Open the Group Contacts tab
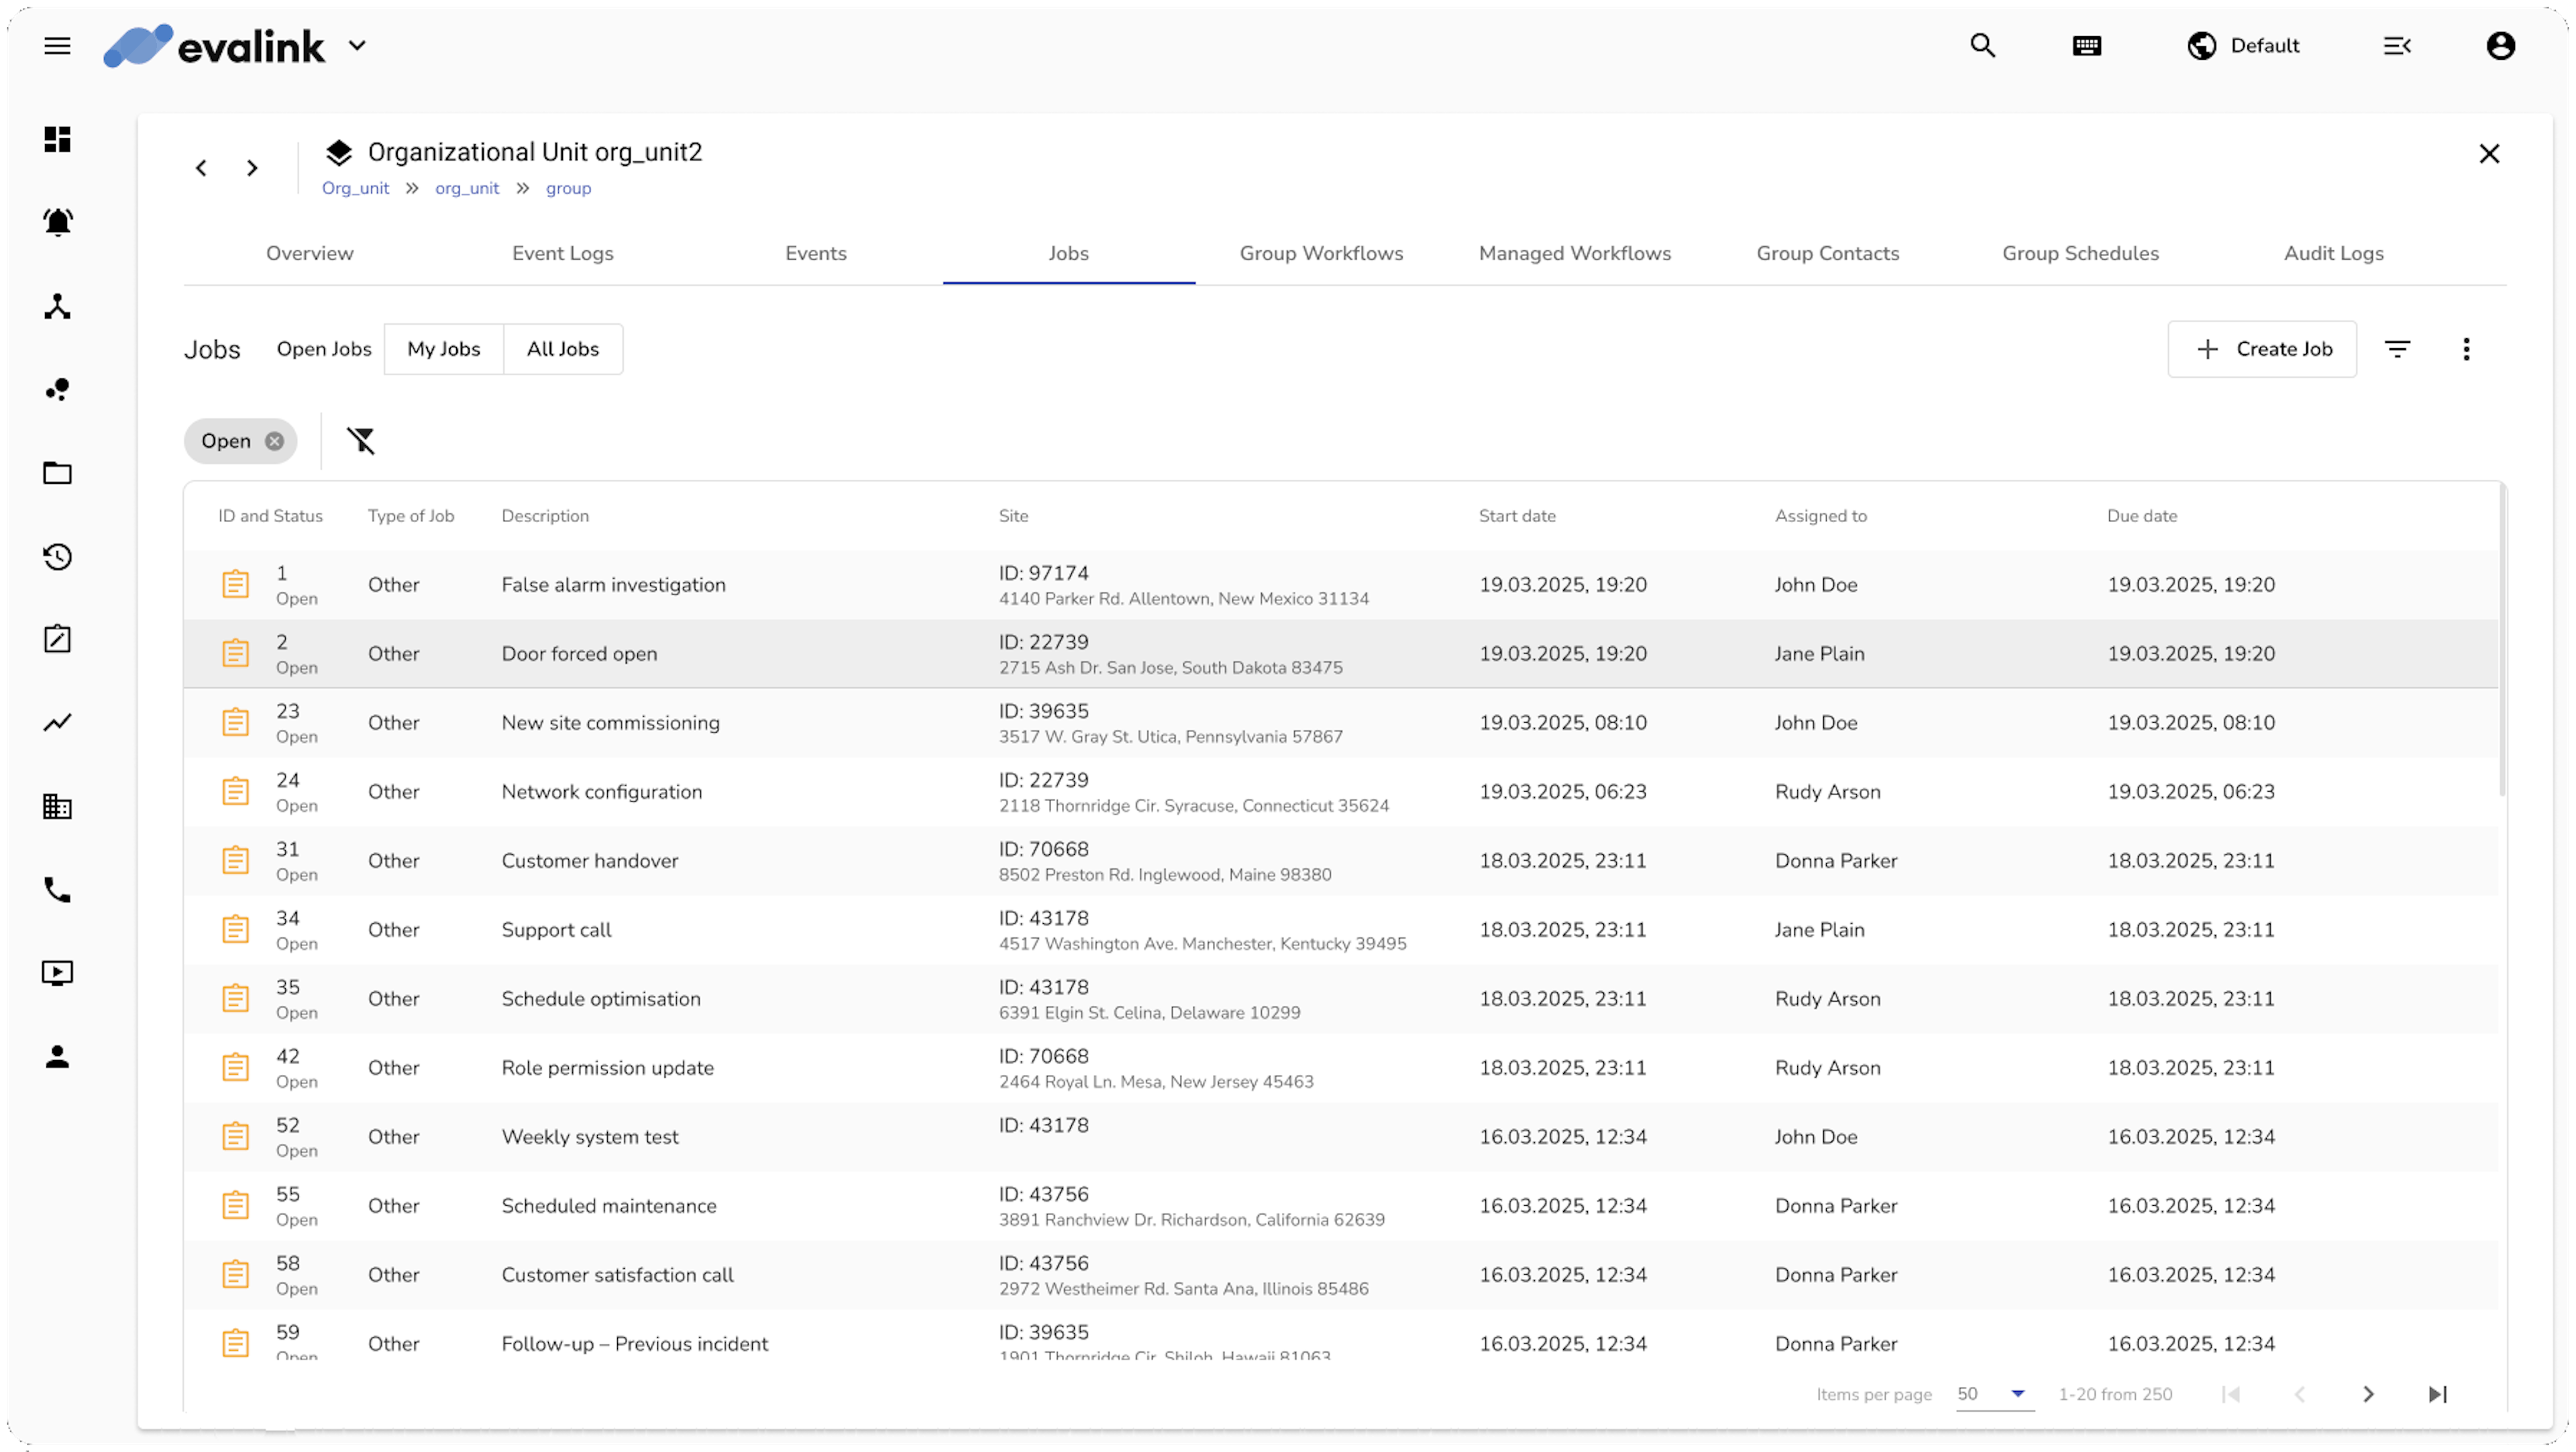 pos(1827,253)
